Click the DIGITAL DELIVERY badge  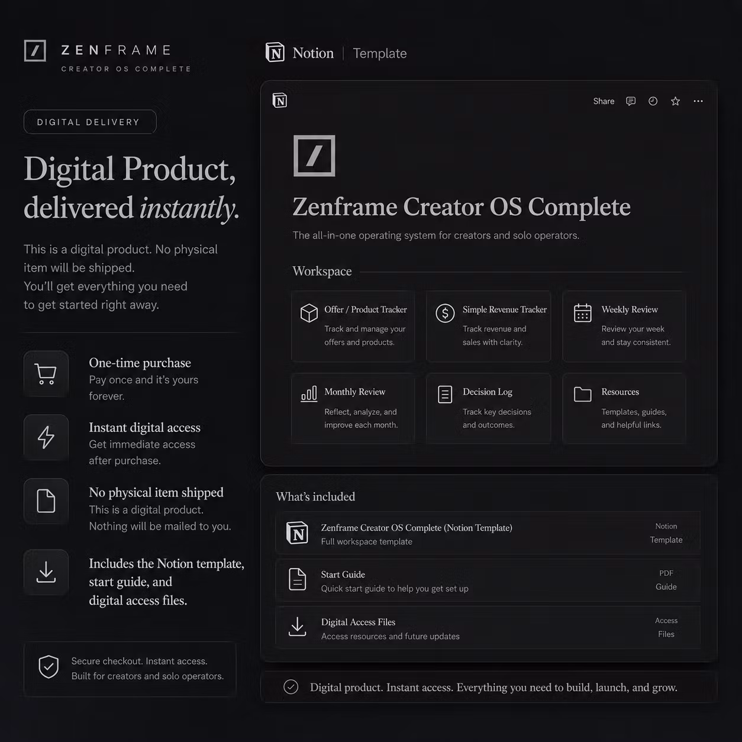[90, 122]
